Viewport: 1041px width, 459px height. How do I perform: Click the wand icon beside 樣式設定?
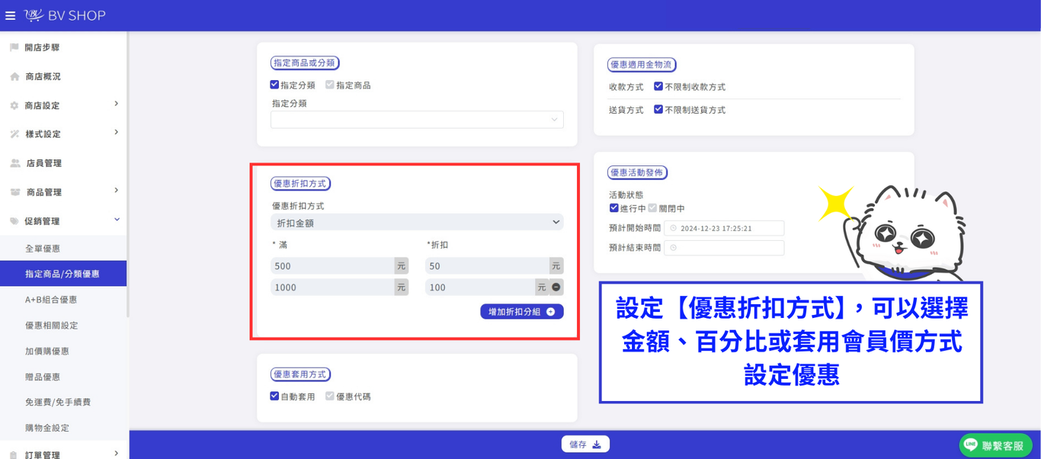click(x=14, y=134)
